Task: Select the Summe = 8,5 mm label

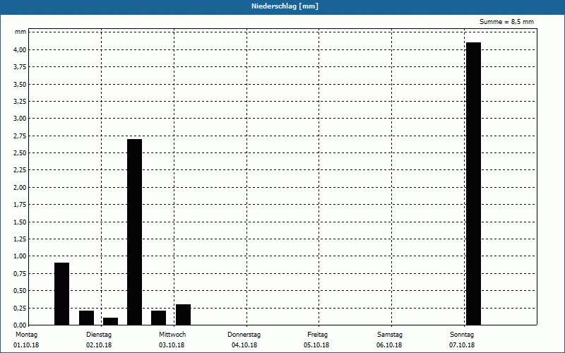Action: 506,22
